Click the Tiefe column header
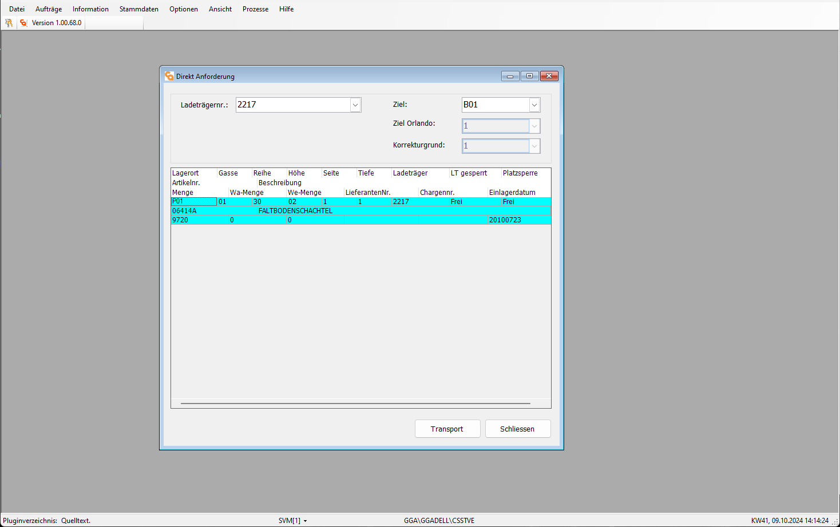Image resolution: width=840 pixels, height=527 pixels. 366,173
